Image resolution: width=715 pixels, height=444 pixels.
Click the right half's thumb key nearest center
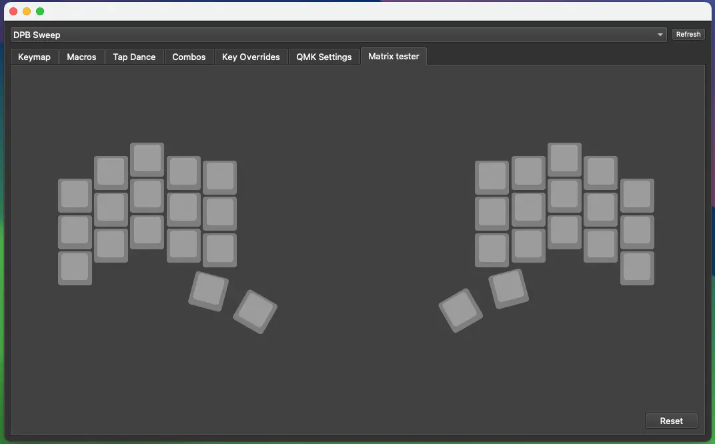460,310
